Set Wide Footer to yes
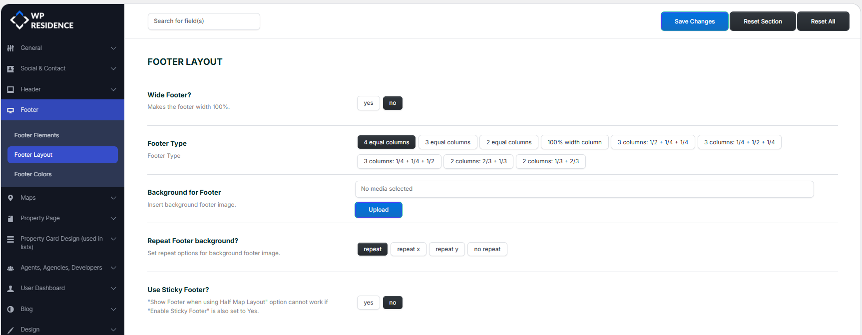The width and height of the screenshot is (862, 335). [368, 103]
